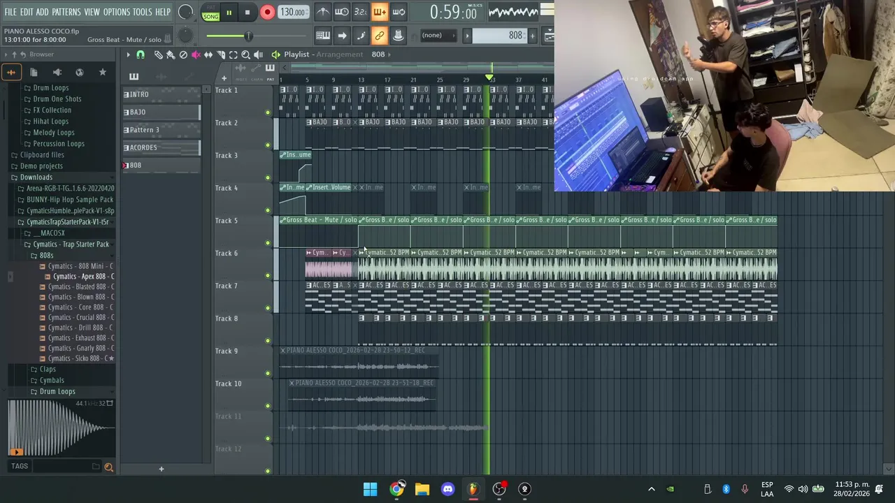This screenshot has height=503, width=895.
Task: Open File Explorer from the taskbar
Action: tap(422, 489)
